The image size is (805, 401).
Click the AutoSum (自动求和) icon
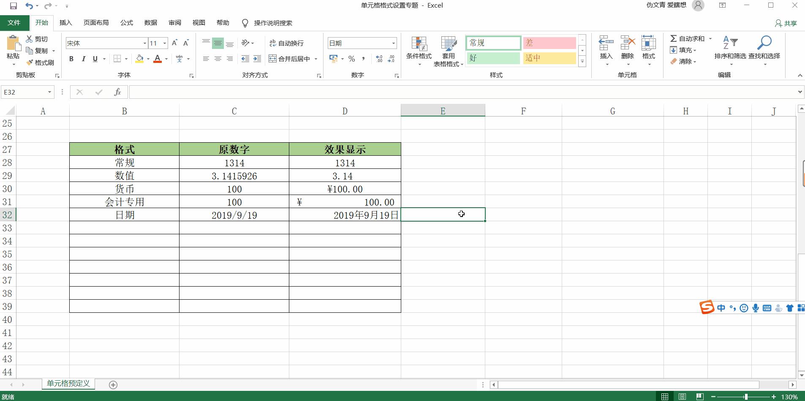click(x=674, y=38)
